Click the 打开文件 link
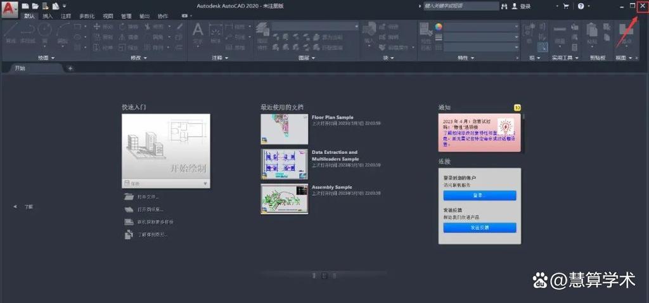Image resolution: width=649 pixels, height=303 pixels. [x=148, y=197]
